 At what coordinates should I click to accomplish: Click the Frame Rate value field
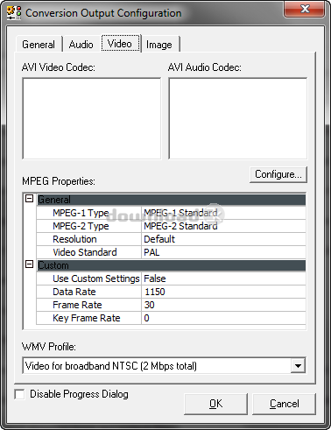[x=223, y=305]
